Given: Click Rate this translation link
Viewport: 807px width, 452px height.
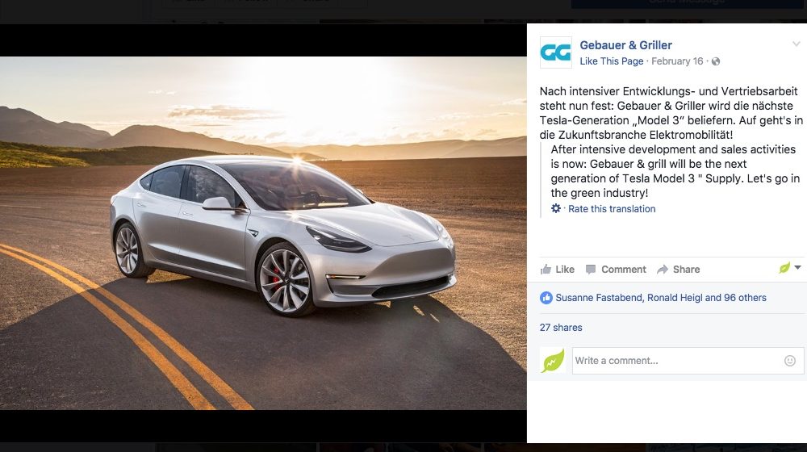Looking at the screenshot, I should pyautogui.click(x=612, y=209).
